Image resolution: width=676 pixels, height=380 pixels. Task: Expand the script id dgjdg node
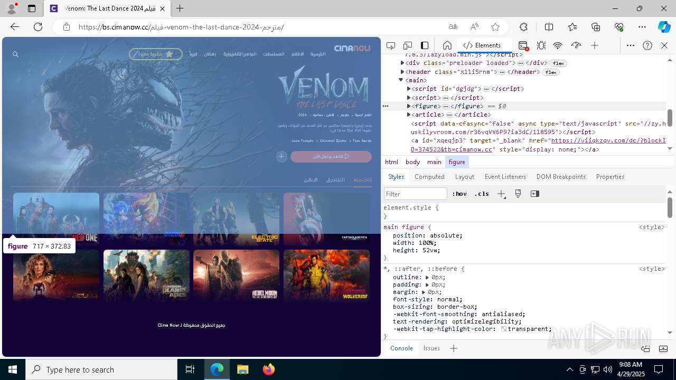tap(409, 89)
